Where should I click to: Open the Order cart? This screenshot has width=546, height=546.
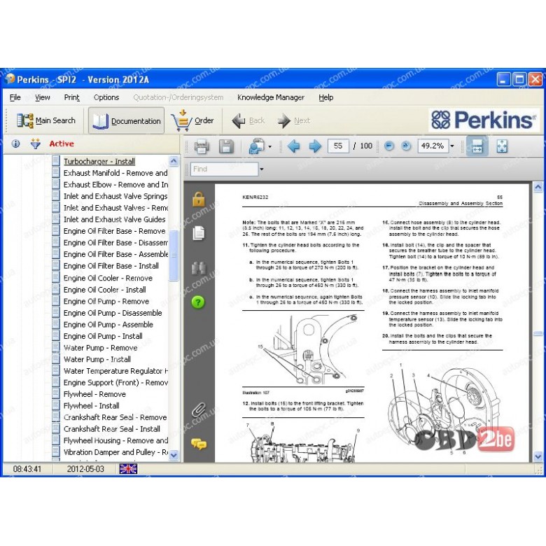(192, 120)
